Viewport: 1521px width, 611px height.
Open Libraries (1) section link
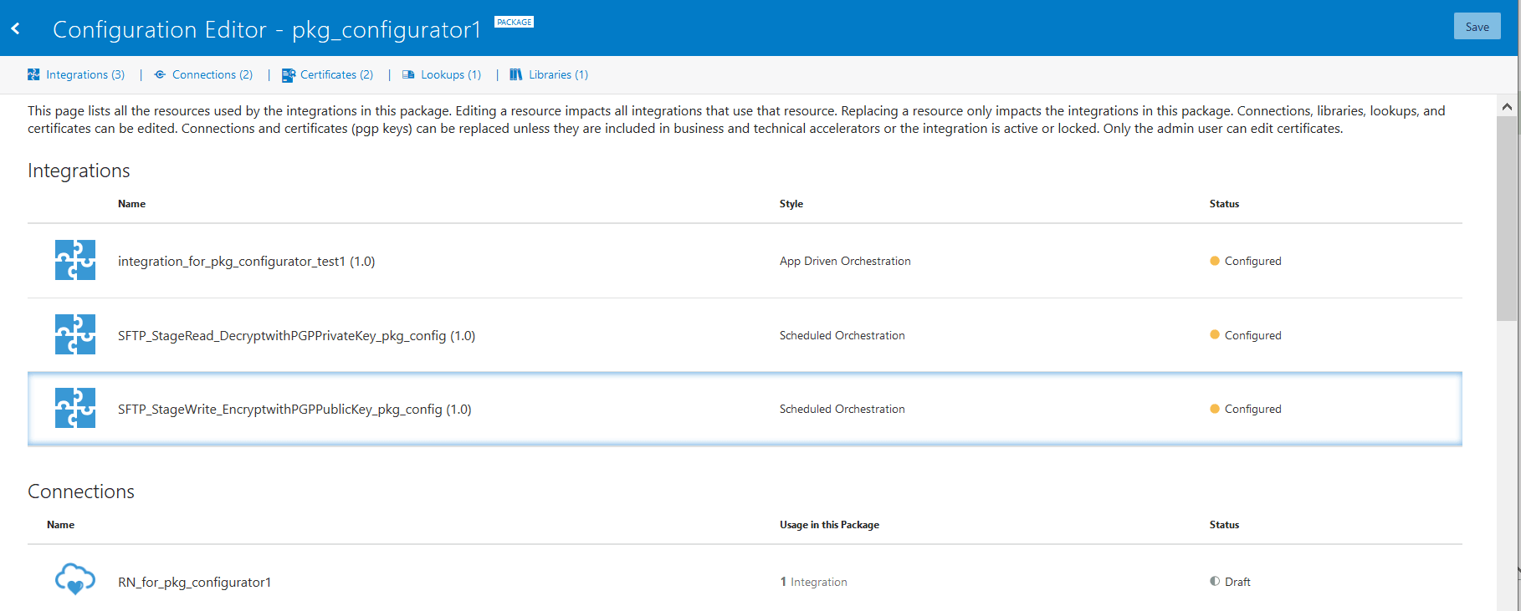pyautogui.click(x=558, y=74)
